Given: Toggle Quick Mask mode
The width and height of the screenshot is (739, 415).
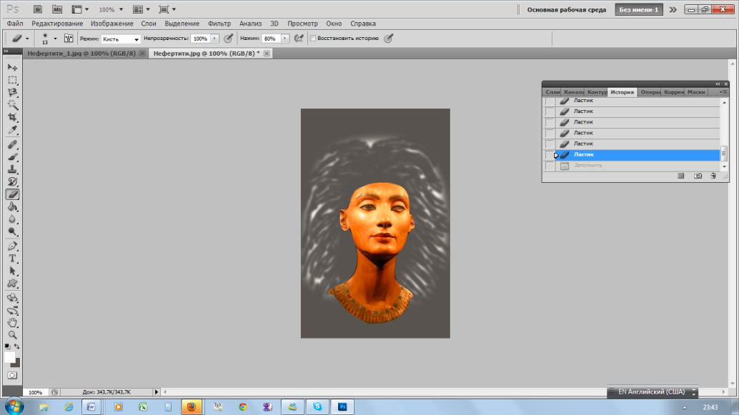Looking at the screenshot, I should 12,376.
